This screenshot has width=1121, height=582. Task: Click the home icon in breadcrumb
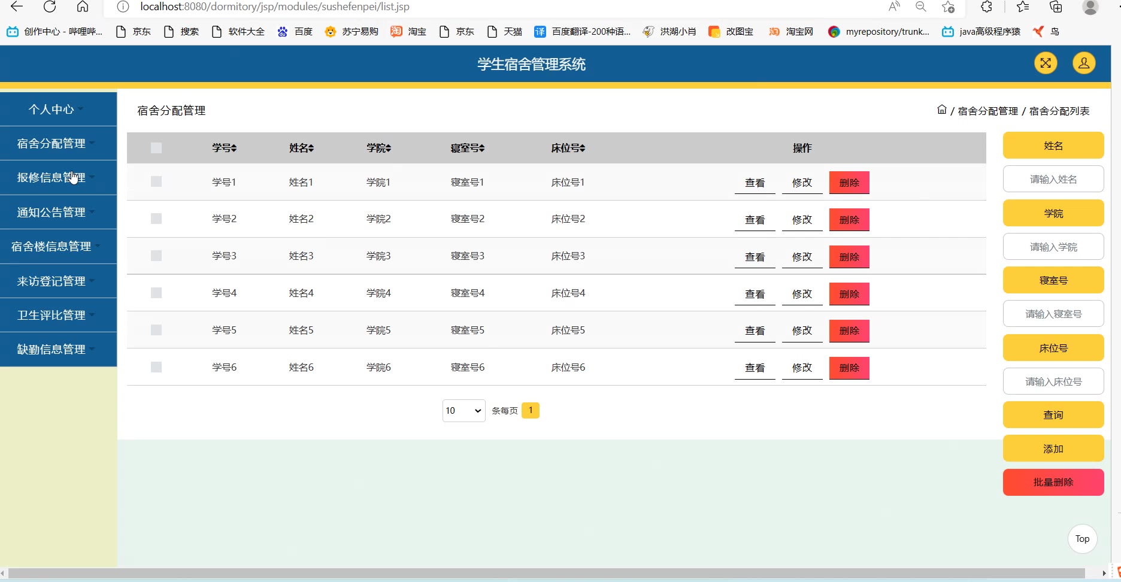coord(941,110)
